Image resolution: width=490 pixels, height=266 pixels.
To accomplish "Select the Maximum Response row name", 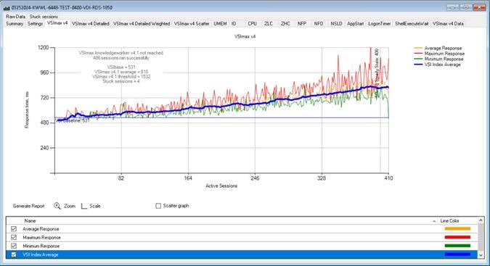I will pyautogui.click(x=41, y=237).
